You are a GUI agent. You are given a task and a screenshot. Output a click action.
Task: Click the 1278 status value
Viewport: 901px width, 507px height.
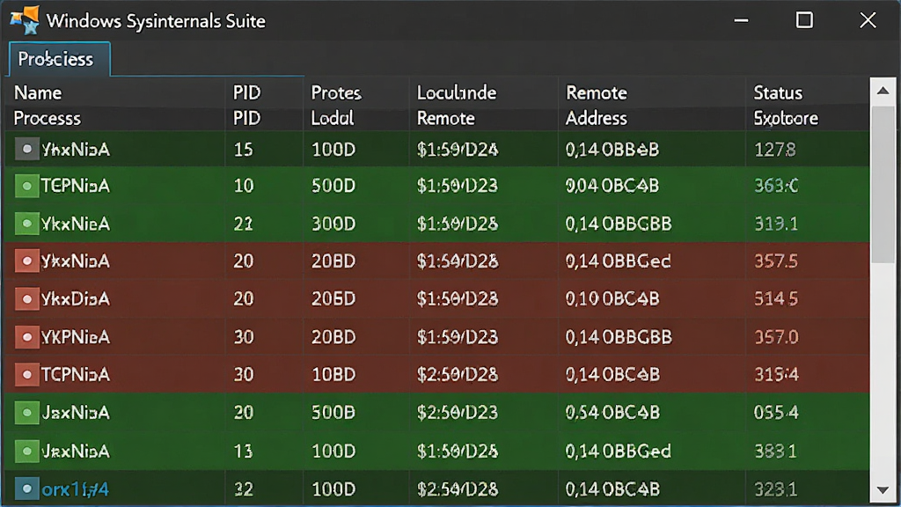coord(775,150)
